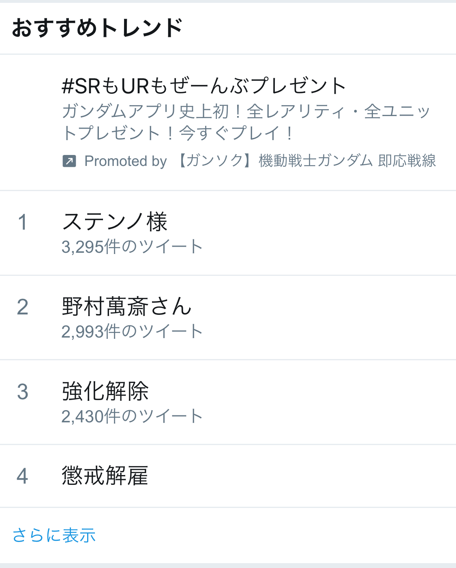Expand trends with さらに表示

point(54,535)
